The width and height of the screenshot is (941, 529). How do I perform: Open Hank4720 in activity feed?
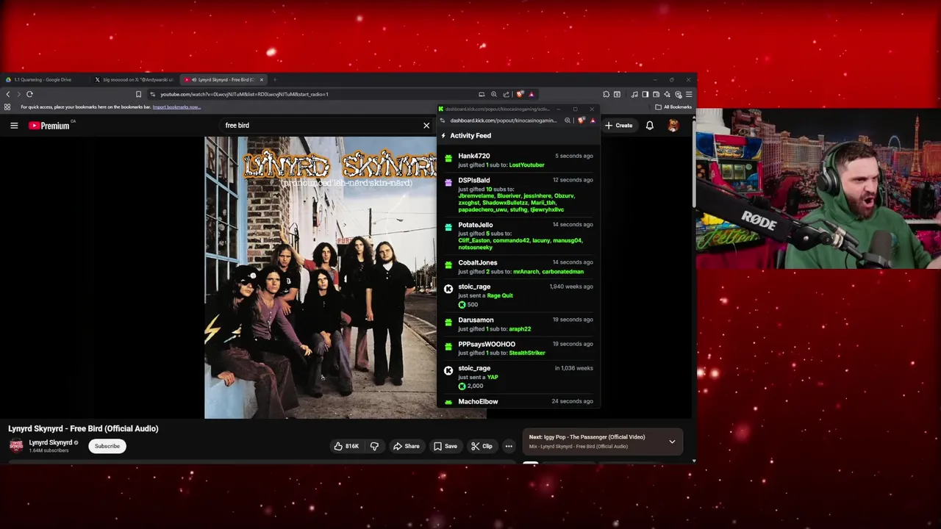point(474,156)
